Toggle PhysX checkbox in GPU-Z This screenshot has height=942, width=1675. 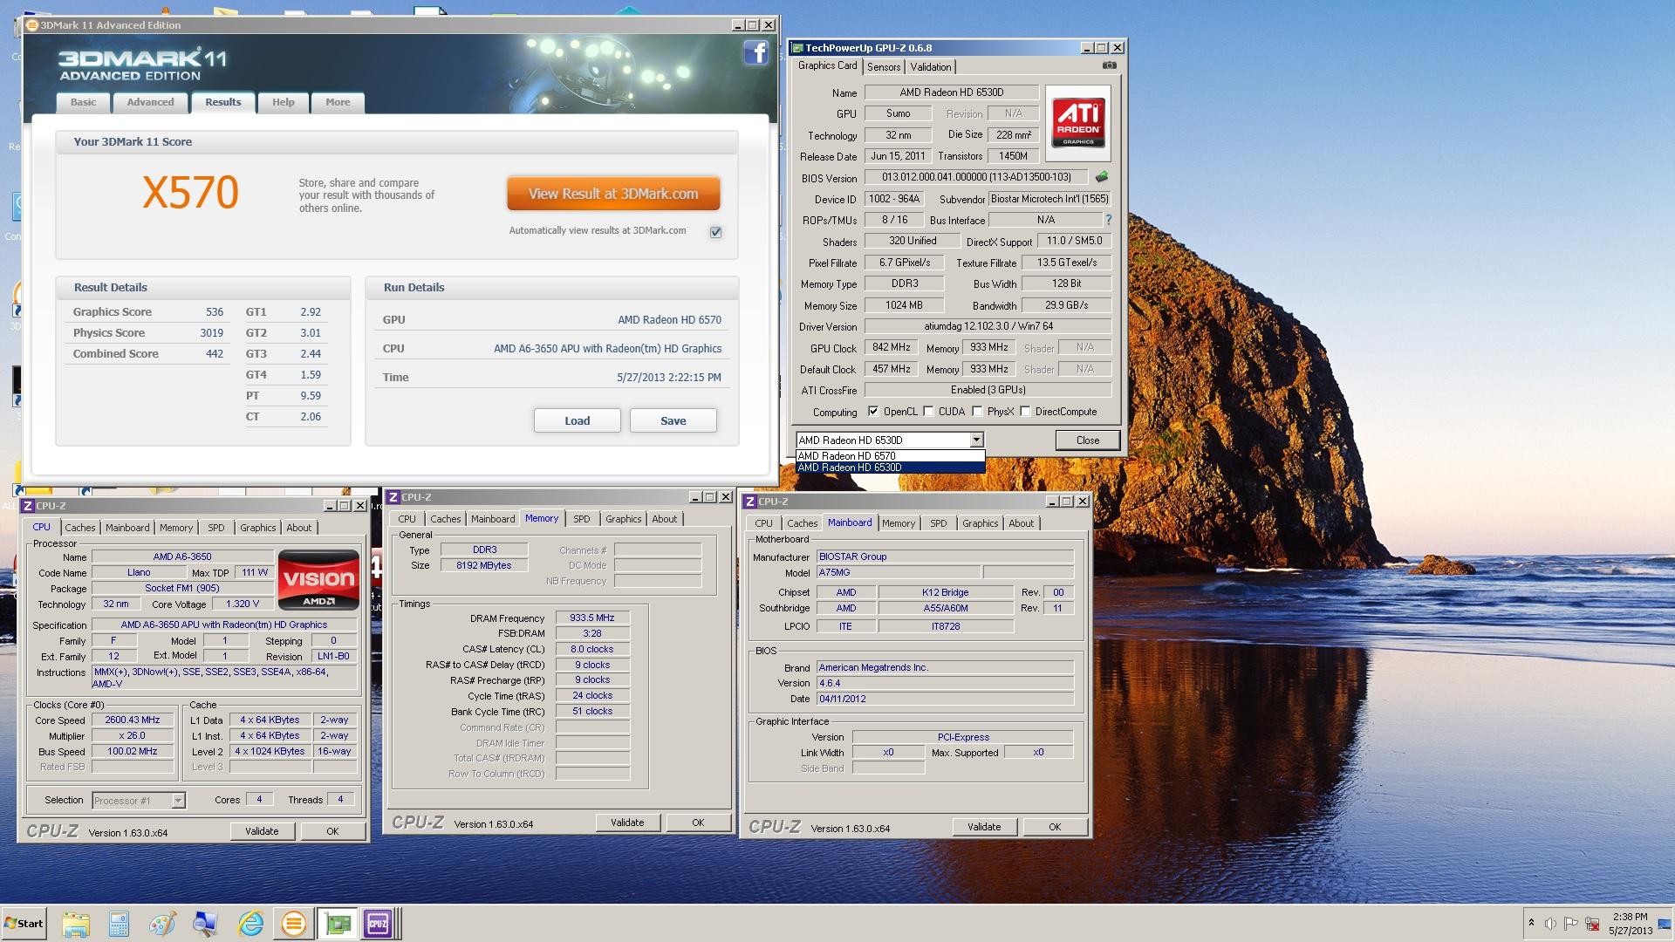point(977,412)
